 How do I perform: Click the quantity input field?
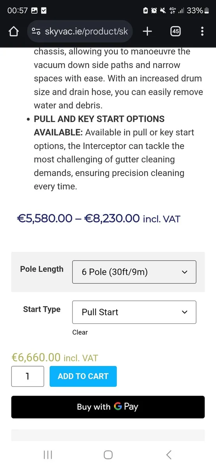(28, 376)
